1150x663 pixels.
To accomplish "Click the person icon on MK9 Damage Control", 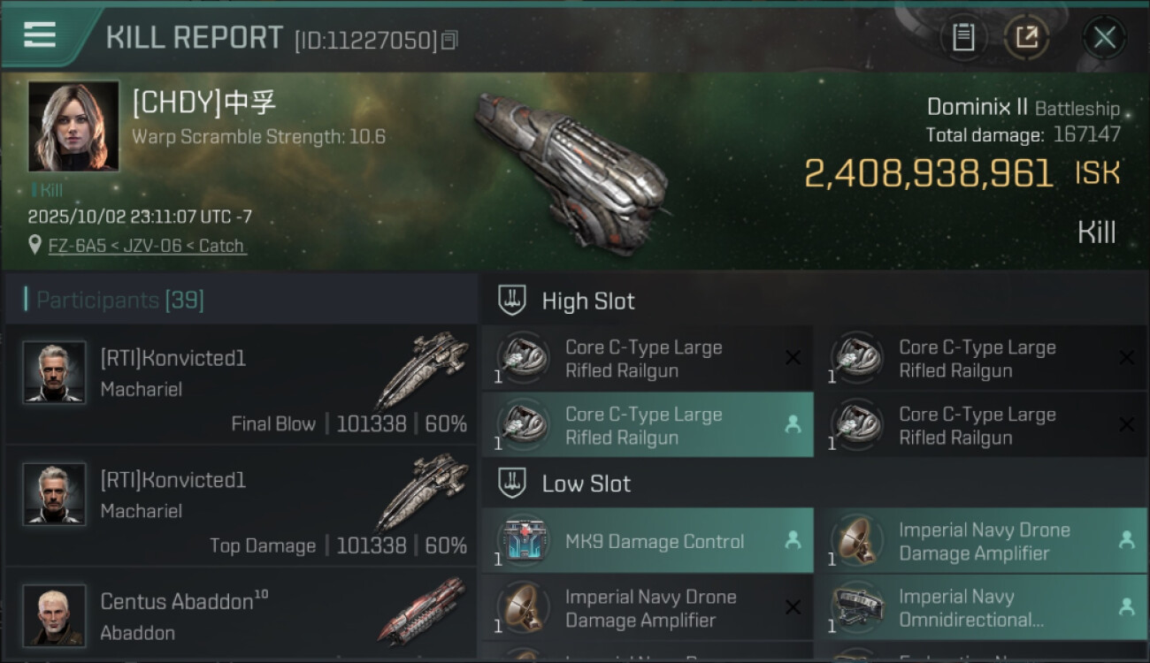I will tap(793, 541).
